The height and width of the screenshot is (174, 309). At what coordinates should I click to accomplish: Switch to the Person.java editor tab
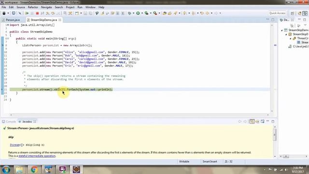(x=11, y=20)
